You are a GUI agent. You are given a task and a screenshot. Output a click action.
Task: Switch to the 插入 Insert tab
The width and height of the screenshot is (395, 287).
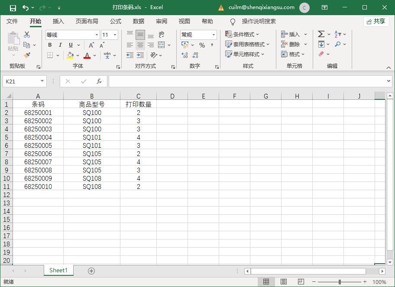pyautogui.click(x=58, y=21)
